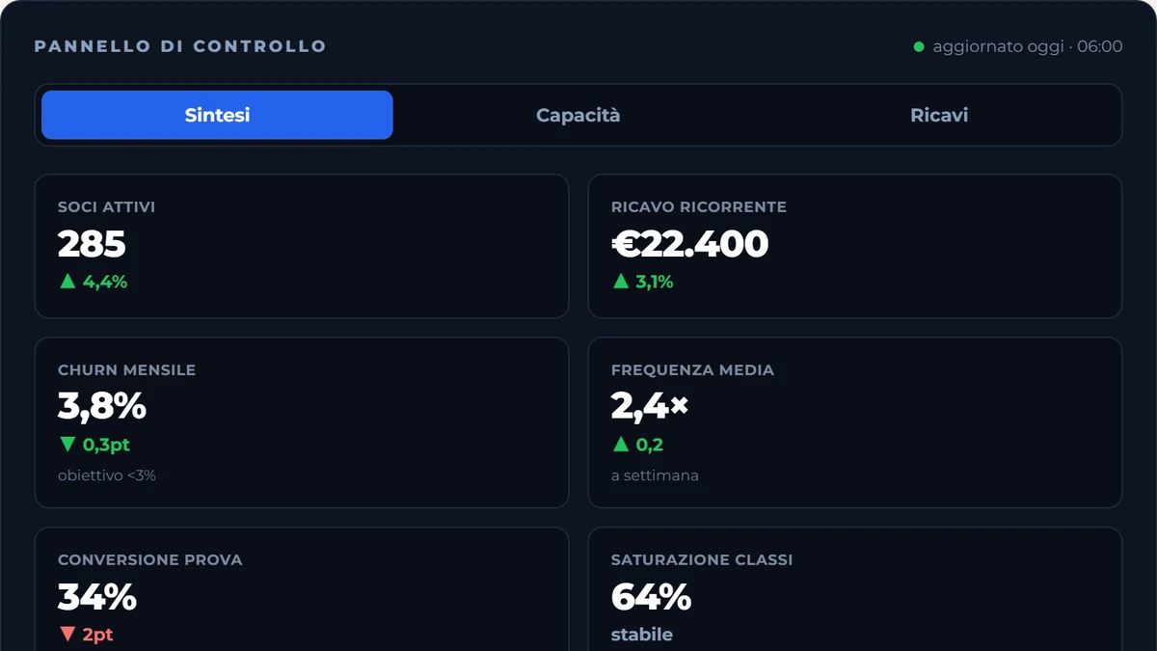The height and width of the screenshot is (651, 1157).
Task: Click the up arrow next to 0,2
Action: click(x=620, y=445)
